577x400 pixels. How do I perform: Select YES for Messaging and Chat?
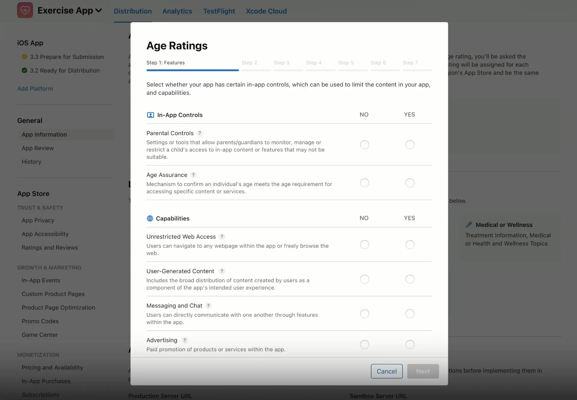410,313
